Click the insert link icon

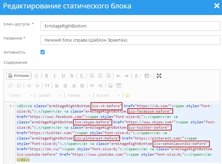(x=92, y=86)
